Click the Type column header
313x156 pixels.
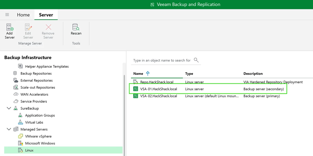pos(189,74)
